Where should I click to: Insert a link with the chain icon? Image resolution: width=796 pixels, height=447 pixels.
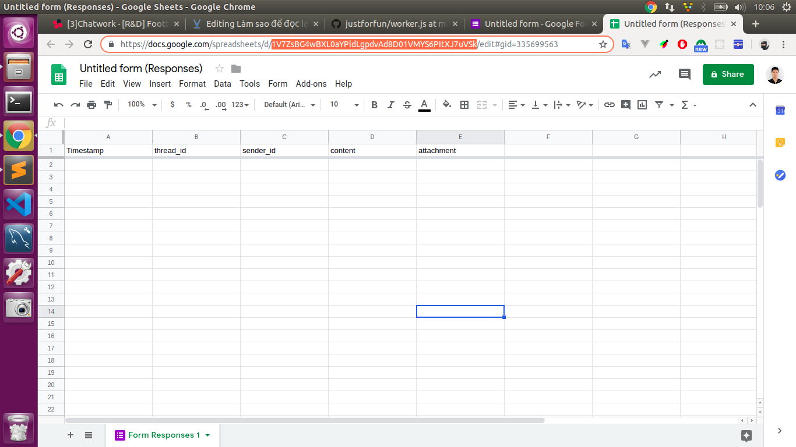(610, 105)
